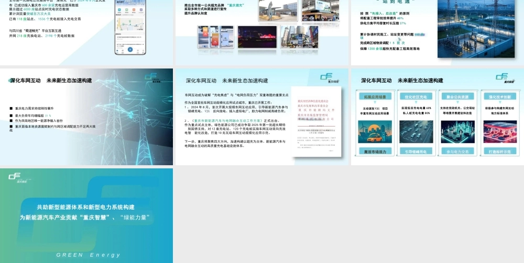
Task: Click the night city lights photo on the brand slide
Action: [257, 37]
